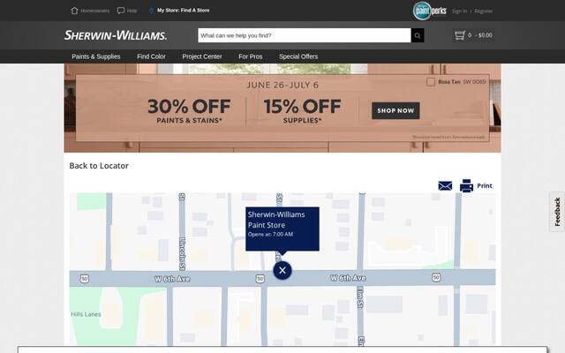Click the Help link

click(x=132, y=11)
